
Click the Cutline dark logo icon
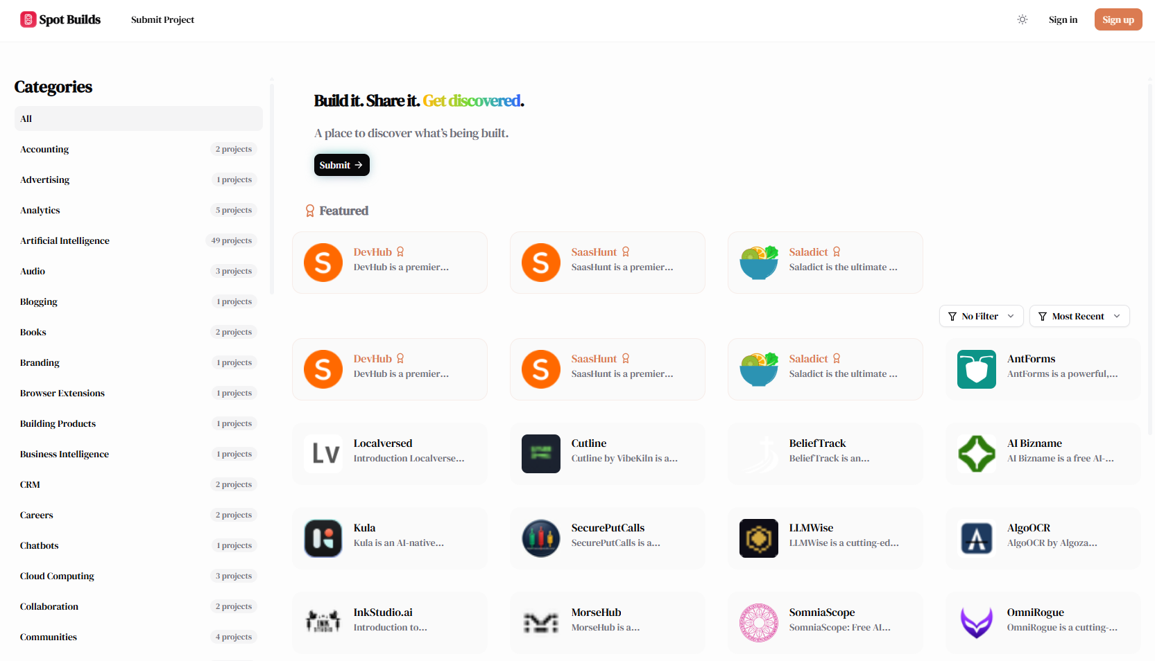pos(541,454)
